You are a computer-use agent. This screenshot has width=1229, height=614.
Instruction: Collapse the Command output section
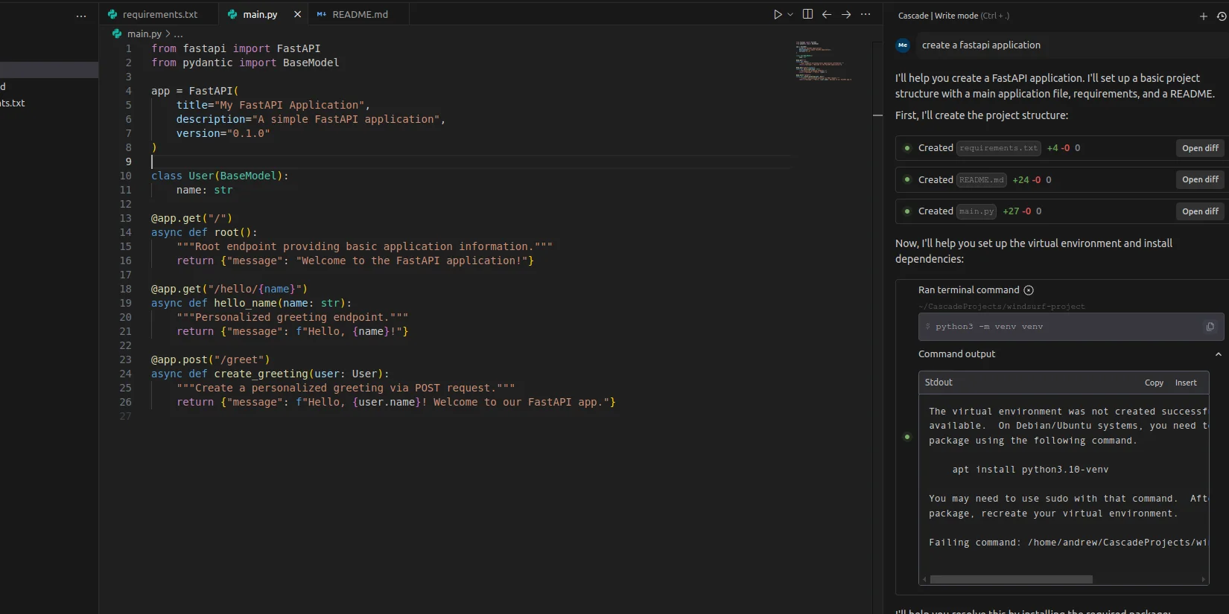(x=1218, y=354)
